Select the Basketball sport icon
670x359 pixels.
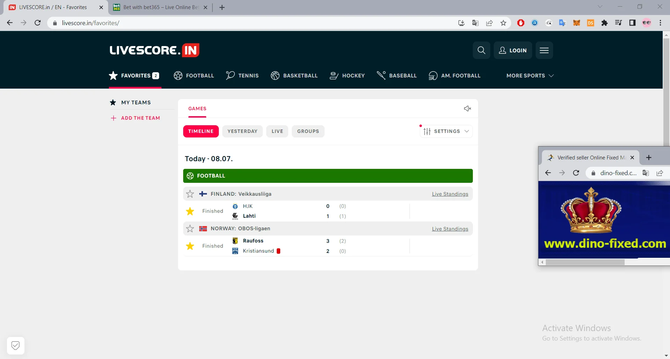click(x=275, y=75)
